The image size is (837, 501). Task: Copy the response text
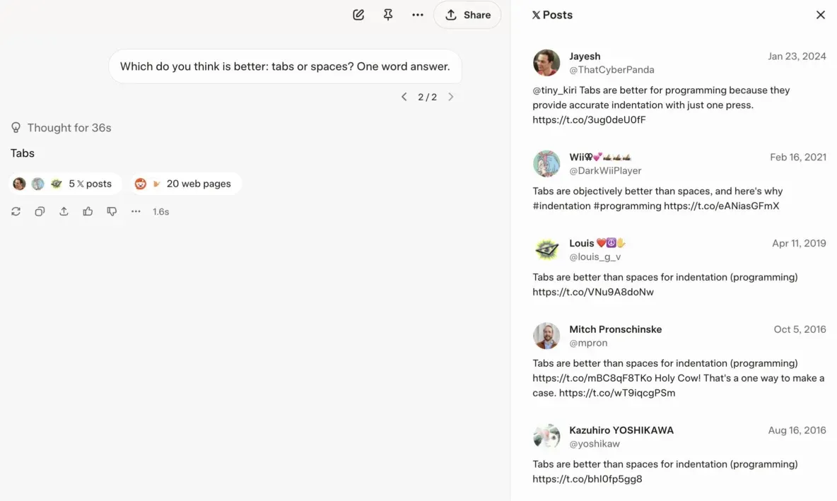[x=40, y=211]
